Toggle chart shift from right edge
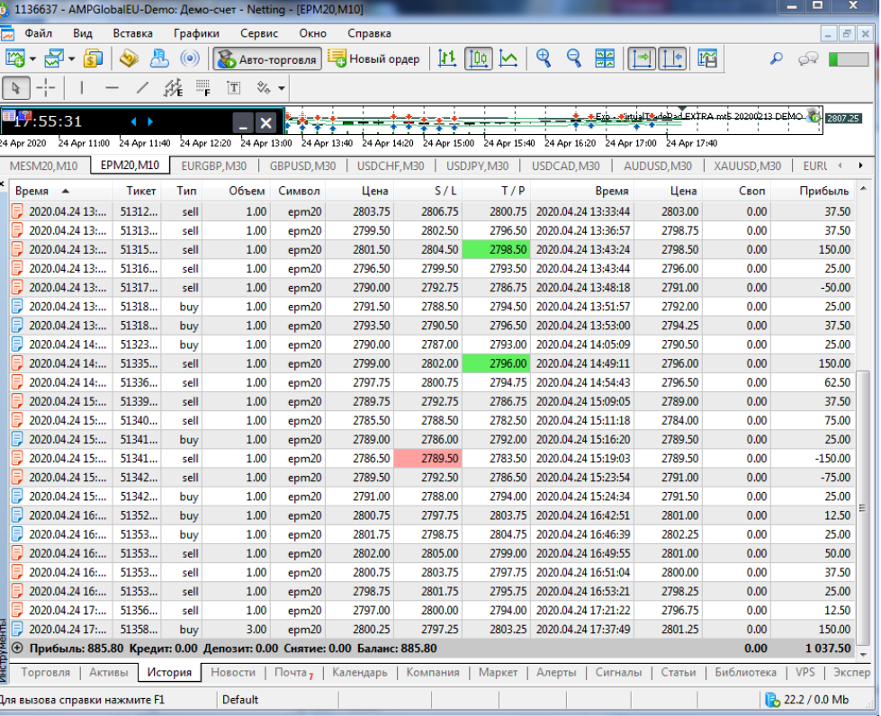 [672, 59]
